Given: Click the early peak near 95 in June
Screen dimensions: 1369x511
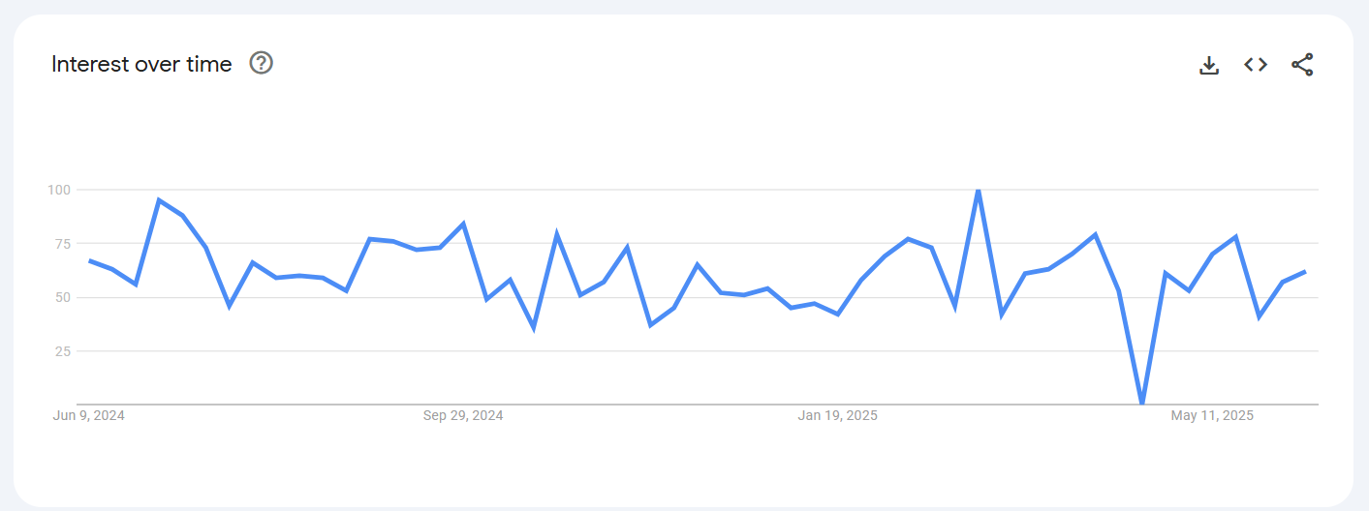Looking at the screenshot, I should (159, 200).
